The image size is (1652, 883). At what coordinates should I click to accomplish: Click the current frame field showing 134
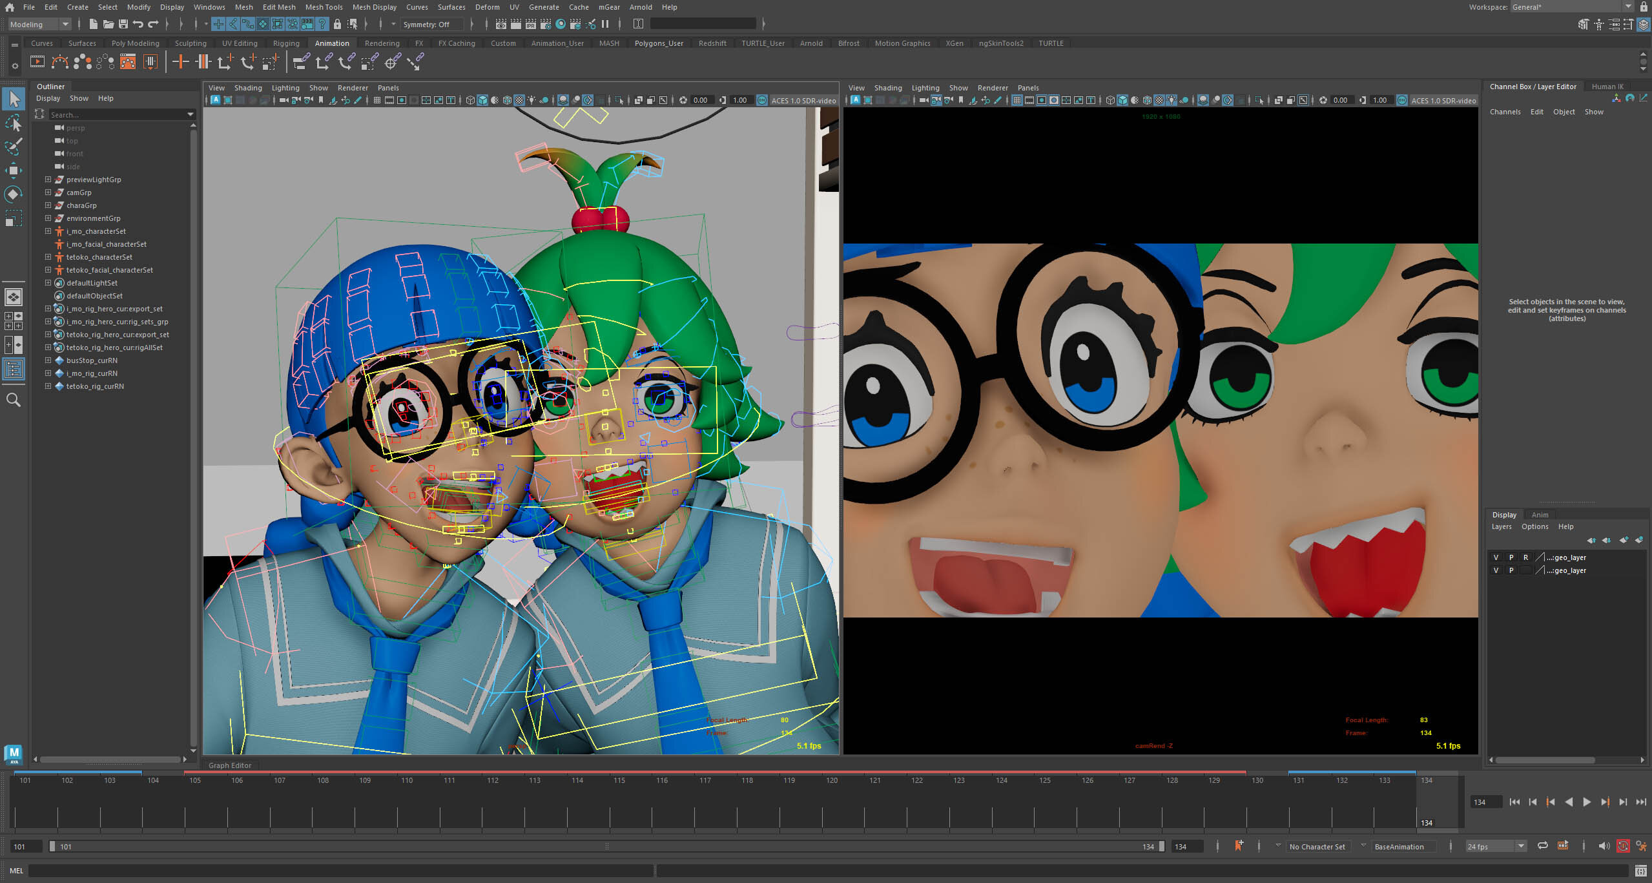(x=1486, y=802)
